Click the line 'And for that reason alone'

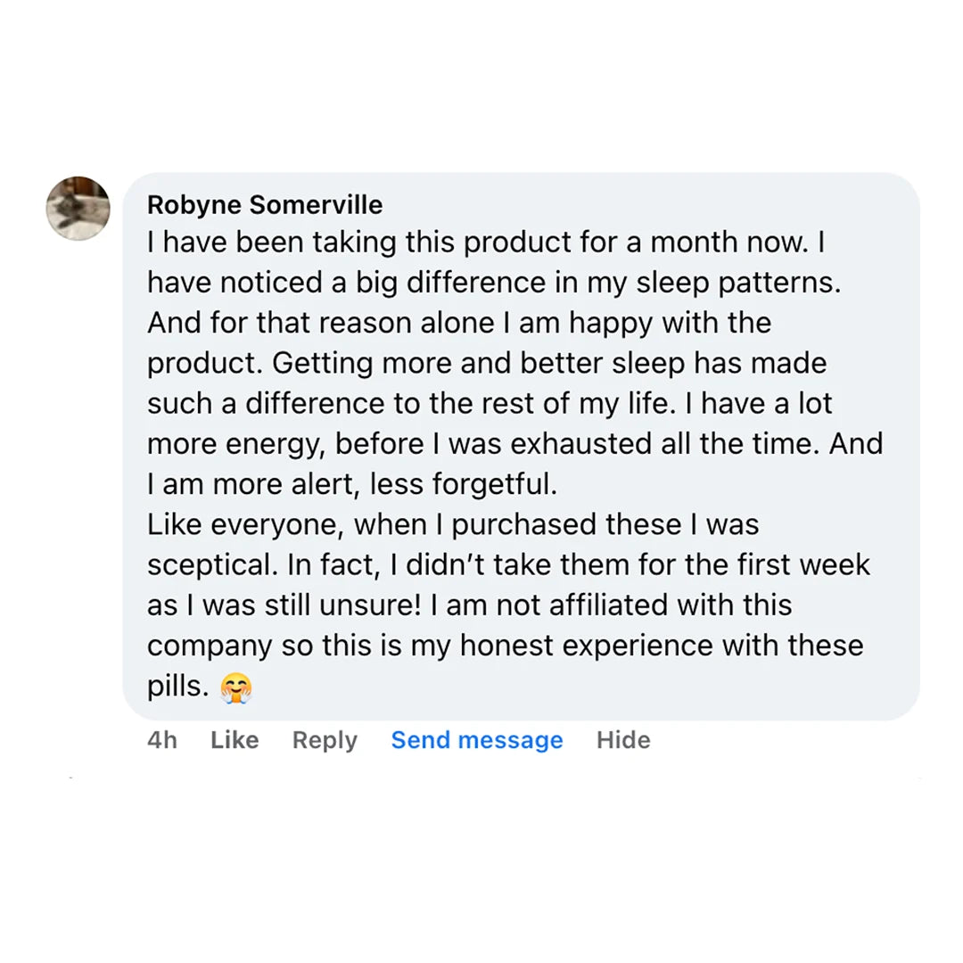pyautogui.click(x=458, y=324)
